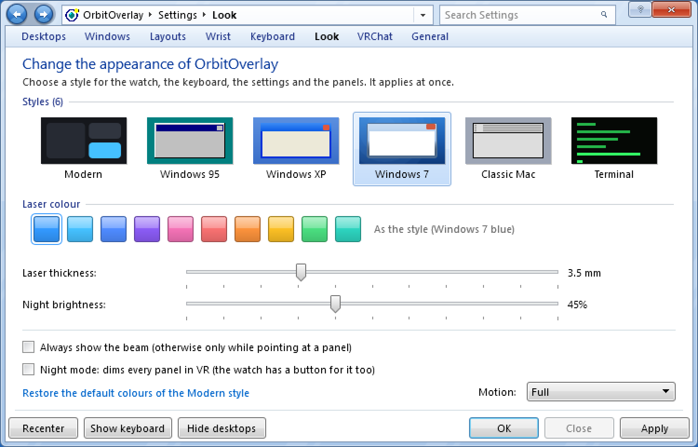Viewport: 698px width, 447px height.
Task: Click the OrbitOverlay app icon in address bar
Action: pos(72,15)
